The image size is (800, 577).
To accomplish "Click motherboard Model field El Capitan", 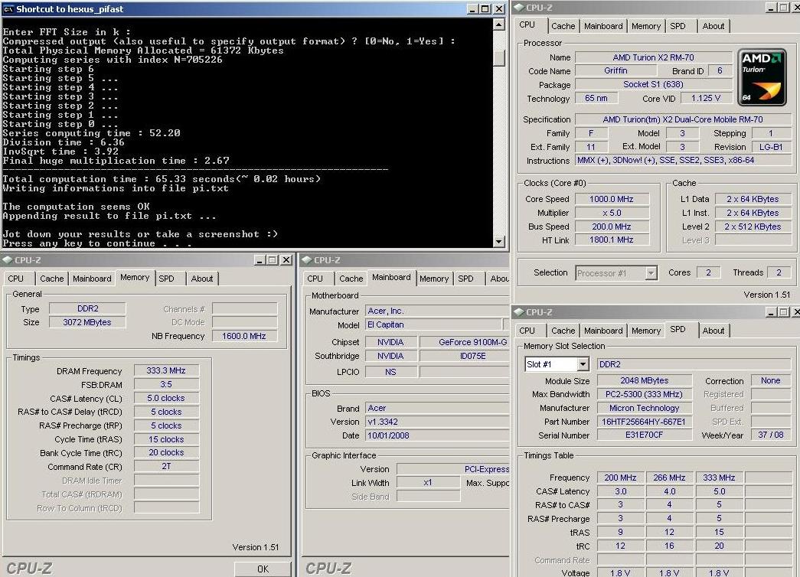I will pos(433,325).
